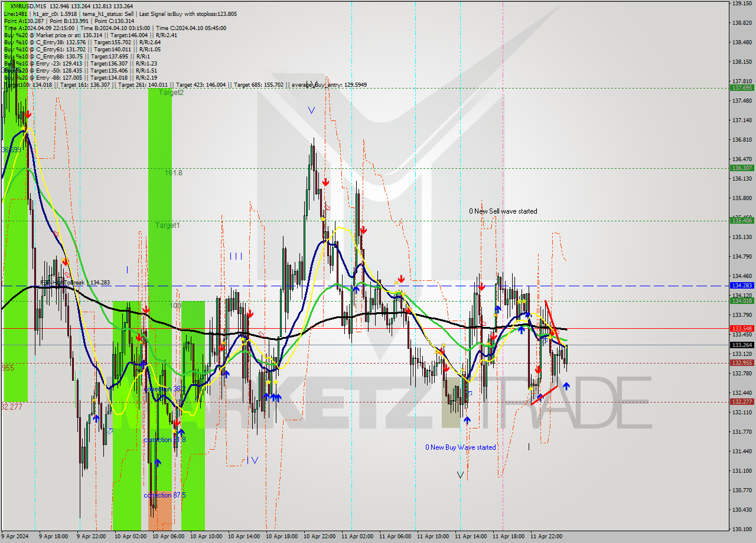Screen dimensions: 756x543
Task: Click the 134.790 price scale value
Action: [742, 256]
